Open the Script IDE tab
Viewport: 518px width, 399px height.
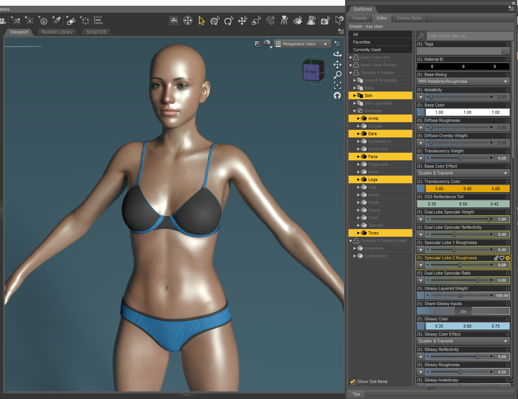[x=97, y=32]
